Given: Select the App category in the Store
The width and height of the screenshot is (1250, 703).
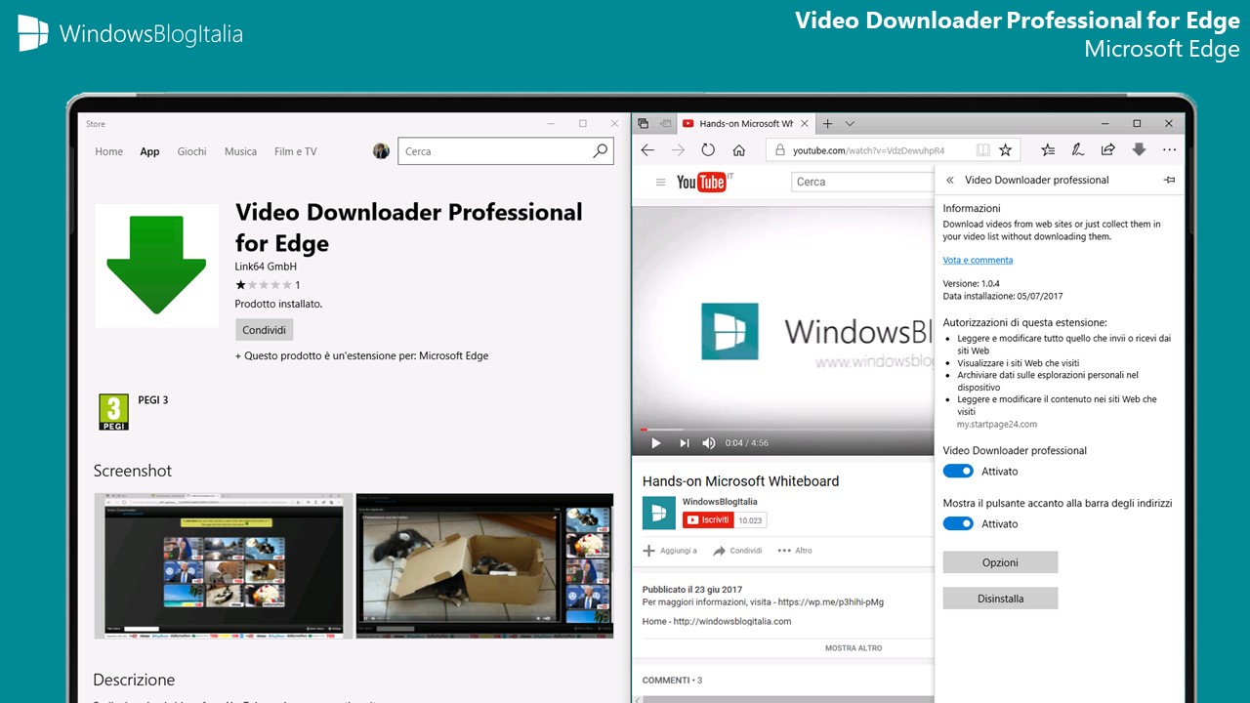Looking at the screenshot, I should [149, 151].
